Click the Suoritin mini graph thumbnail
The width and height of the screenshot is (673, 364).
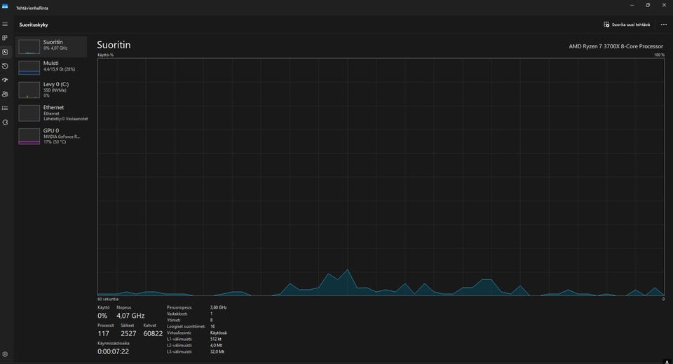[x=29, y=46]
